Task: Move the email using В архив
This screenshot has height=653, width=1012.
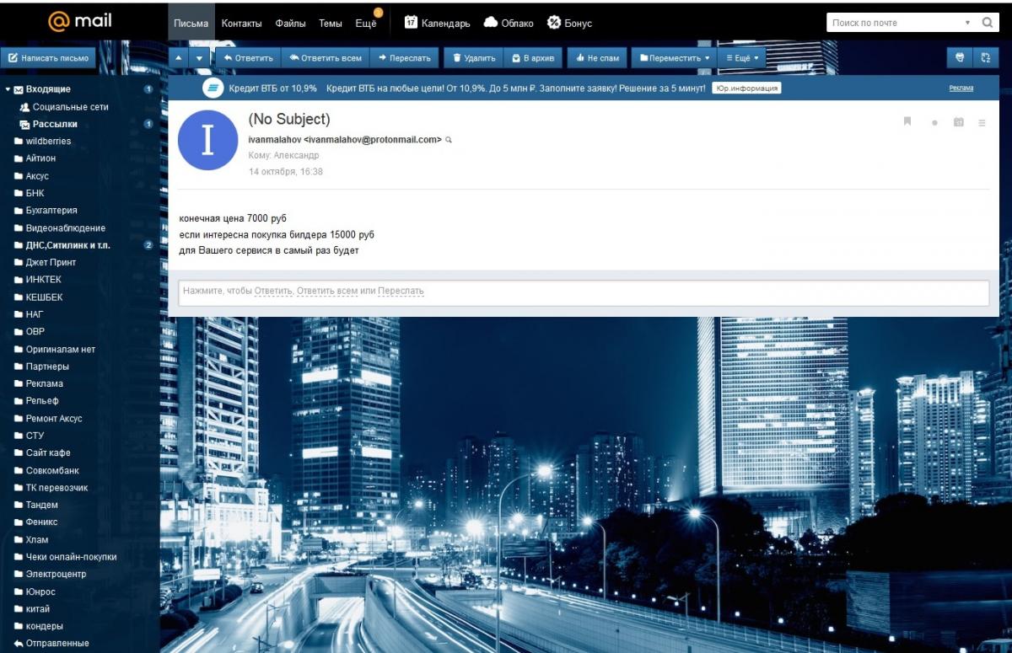Action: pyautogui.click(x=533, y=58)
